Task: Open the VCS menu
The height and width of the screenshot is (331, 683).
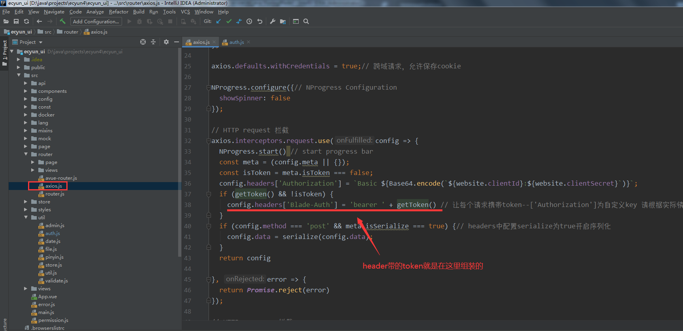Action: point(185,12)
